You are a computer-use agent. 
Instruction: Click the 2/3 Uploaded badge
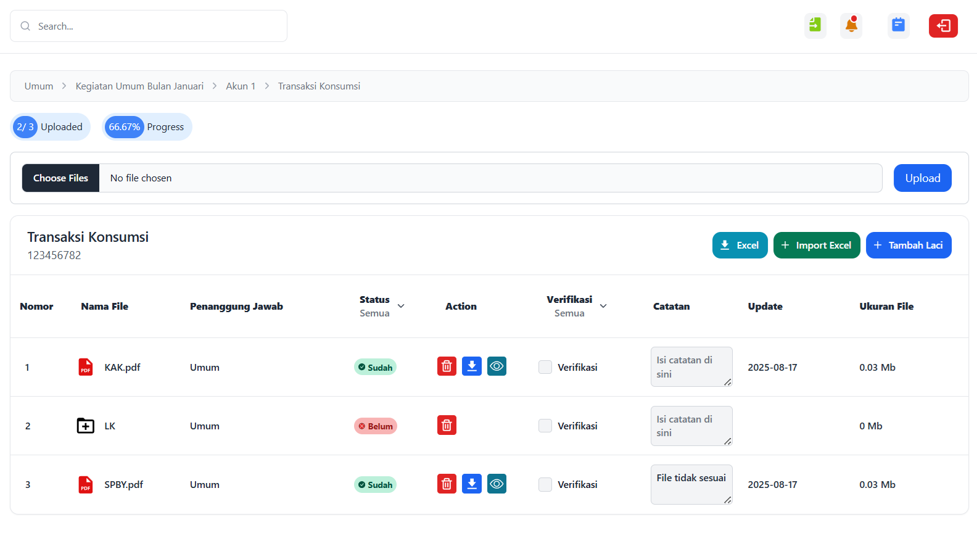tap(51, 126)
